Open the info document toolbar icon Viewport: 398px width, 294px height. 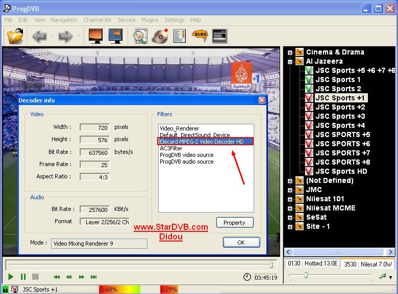[180, 36]
